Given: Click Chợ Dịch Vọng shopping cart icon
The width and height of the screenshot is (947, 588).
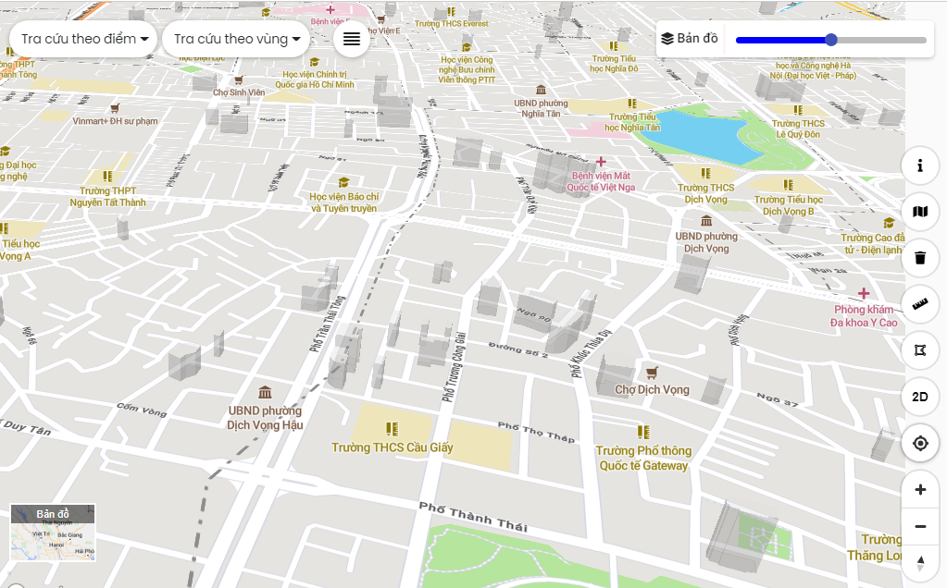Looking at the screenshot, I should click(652, 373).
